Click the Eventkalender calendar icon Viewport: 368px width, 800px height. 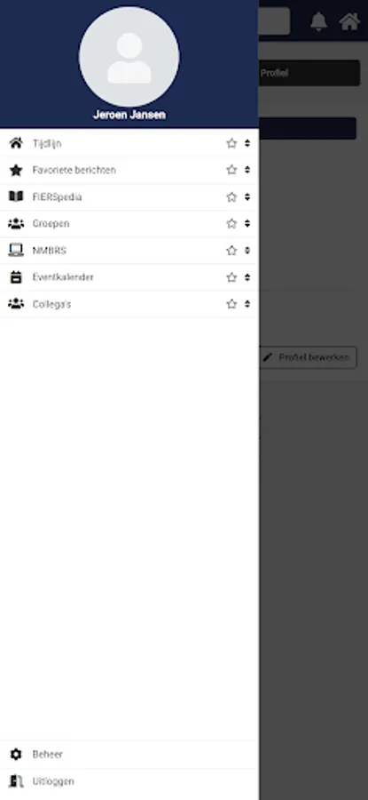coord(16,277)
